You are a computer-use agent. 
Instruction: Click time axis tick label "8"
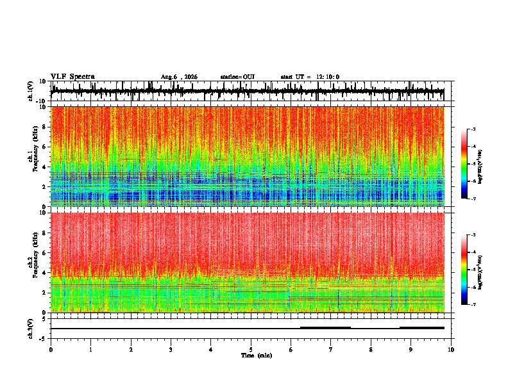click(371, 350)
